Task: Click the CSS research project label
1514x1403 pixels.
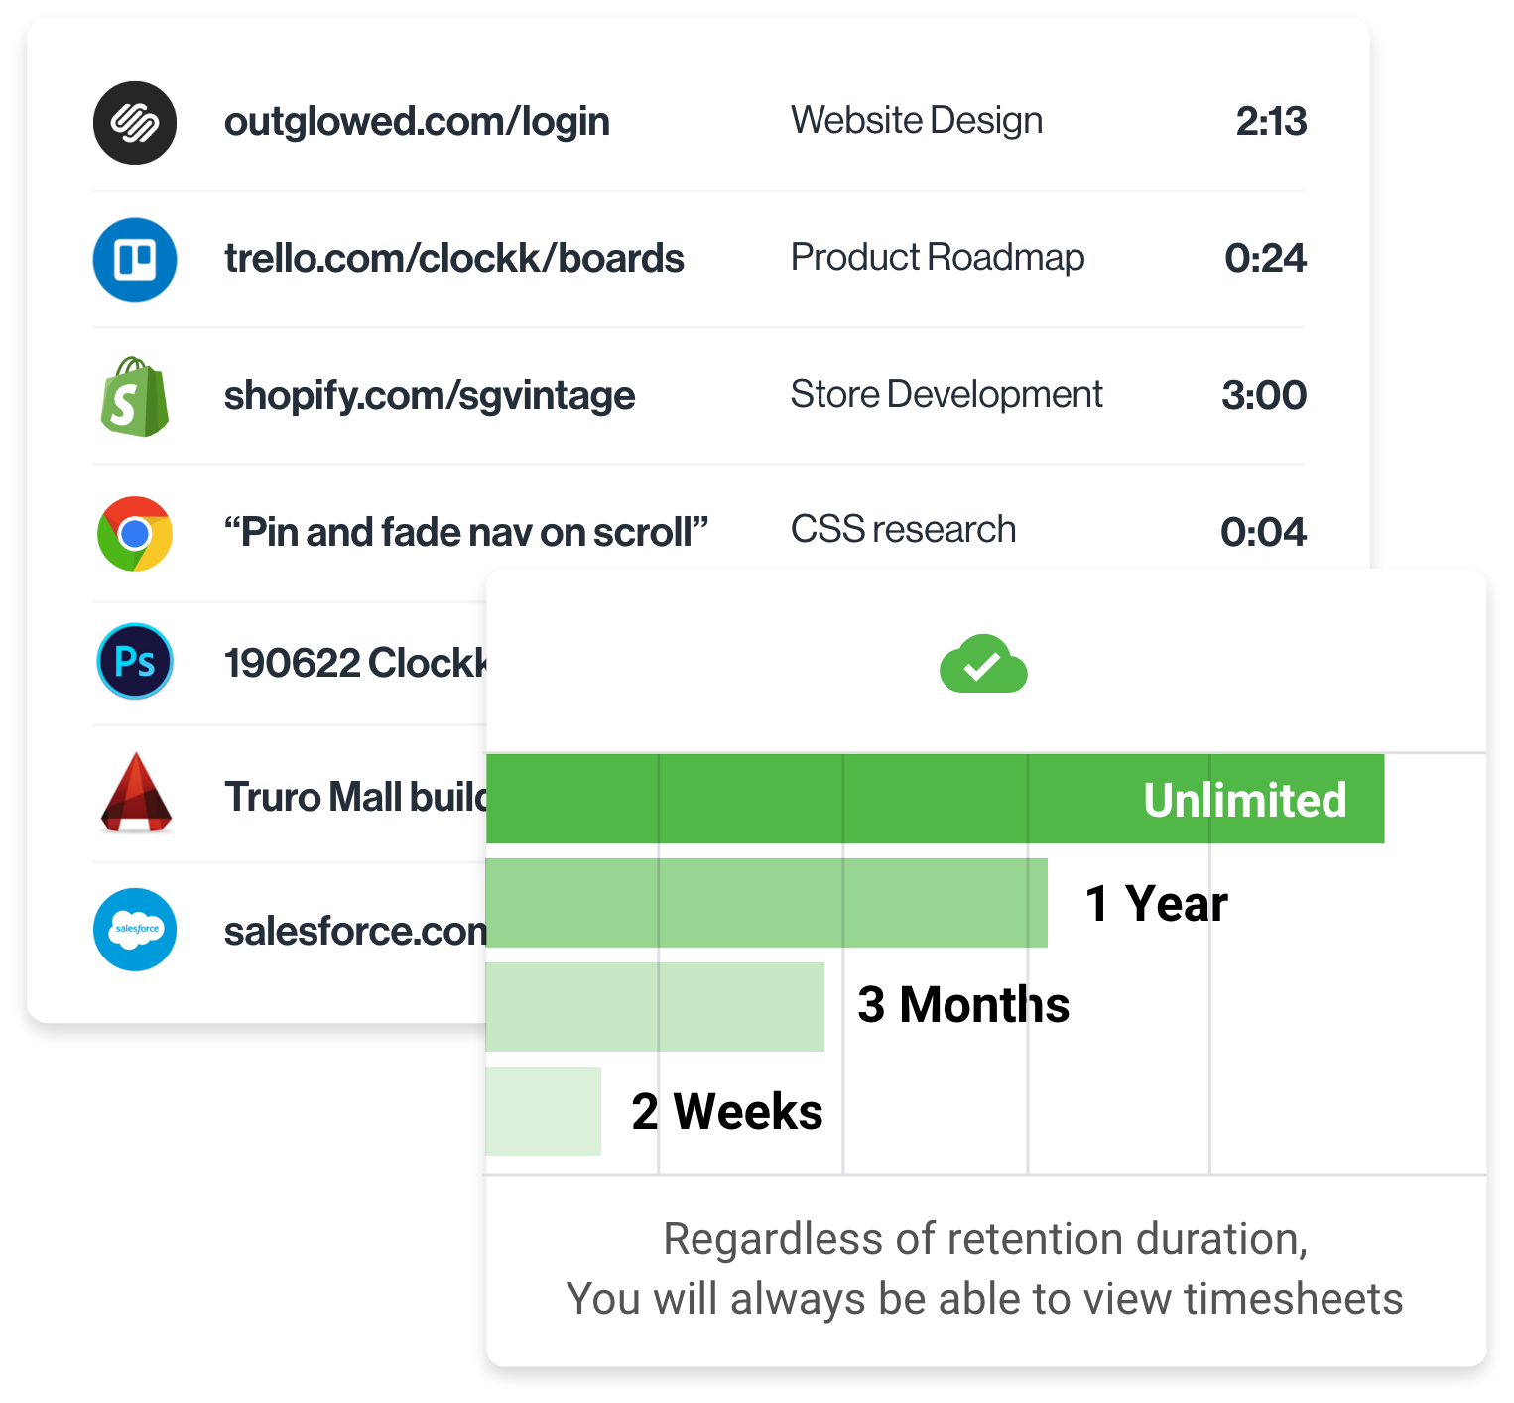Action: click(903, 530)
